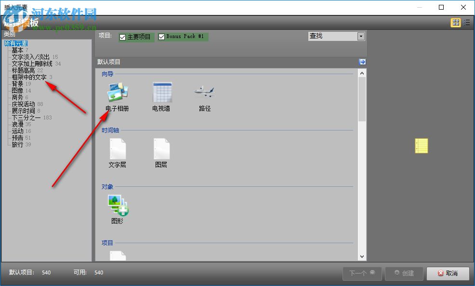Toggle 主要项目 filter off then check result
The image size is (475, 286).
pos(124,36)
